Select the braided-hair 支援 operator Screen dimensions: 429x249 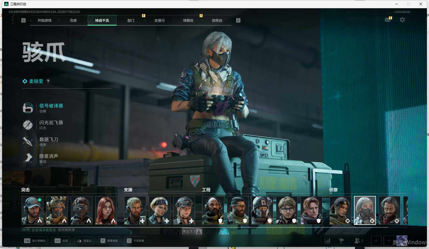coord(184,210)
